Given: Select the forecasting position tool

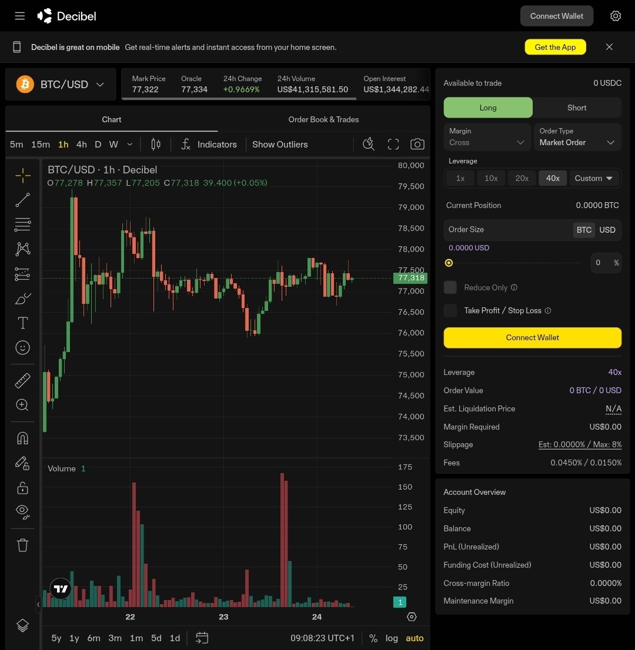Looking at the screenshot, I should [x=23, y=274].
